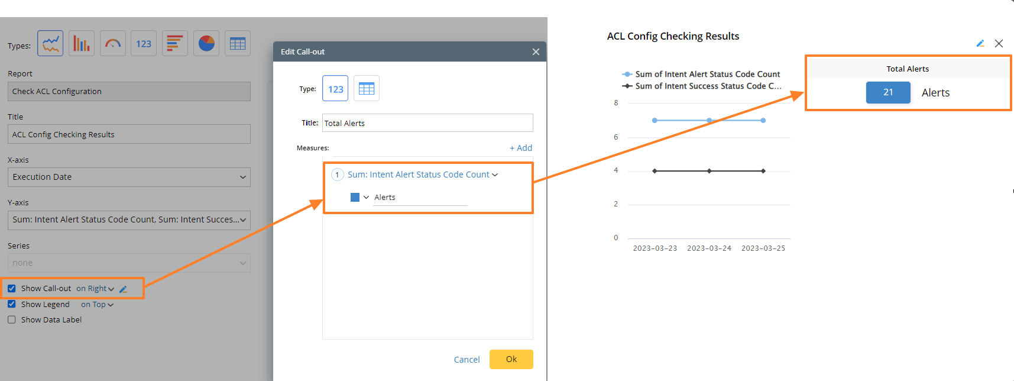Choose the gauge chart type
Viewport: 1014px width, 381px height.
coord(113,43)
